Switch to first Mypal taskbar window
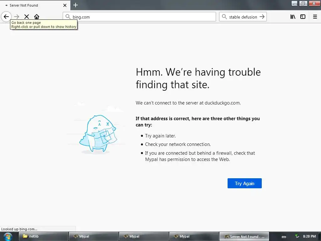 coord(93,236)
